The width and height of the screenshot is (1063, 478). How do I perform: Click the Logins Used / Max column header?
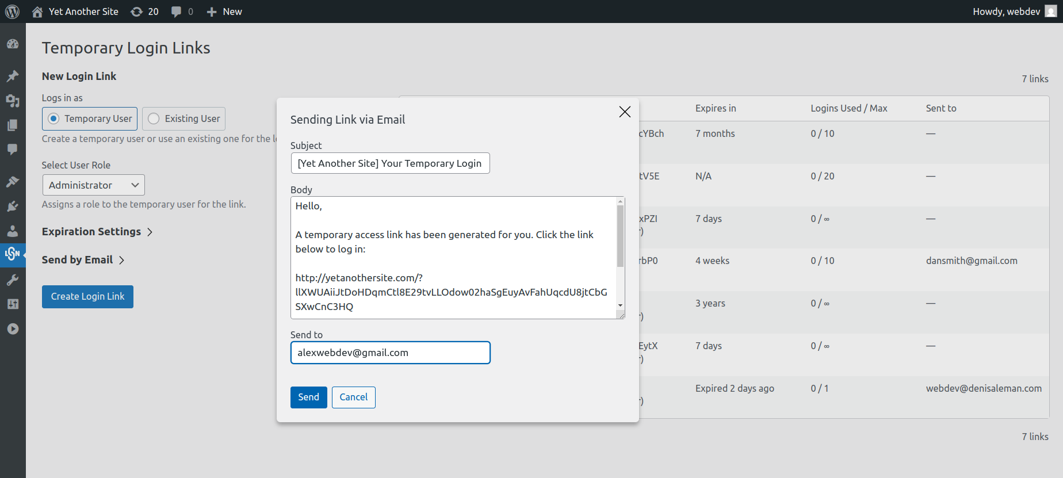[x=849, y=108]
